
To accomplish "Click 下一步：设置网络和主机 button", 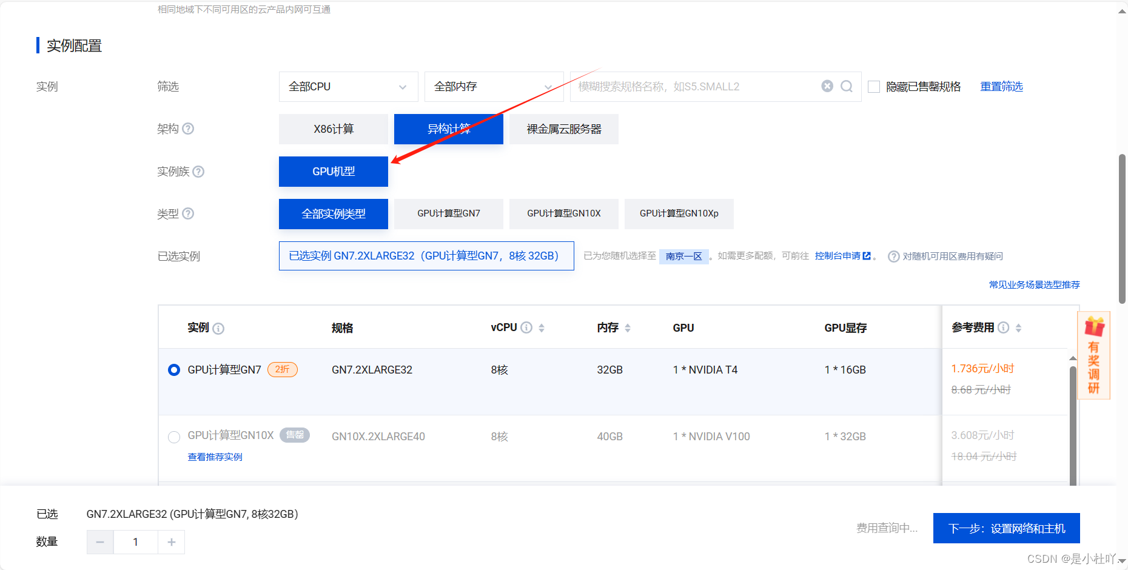I will [1007, 528].
